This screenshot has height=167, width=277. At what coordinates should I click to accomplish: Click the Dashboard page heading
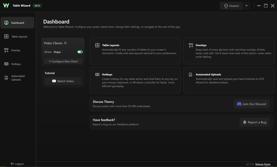point(56,22)
